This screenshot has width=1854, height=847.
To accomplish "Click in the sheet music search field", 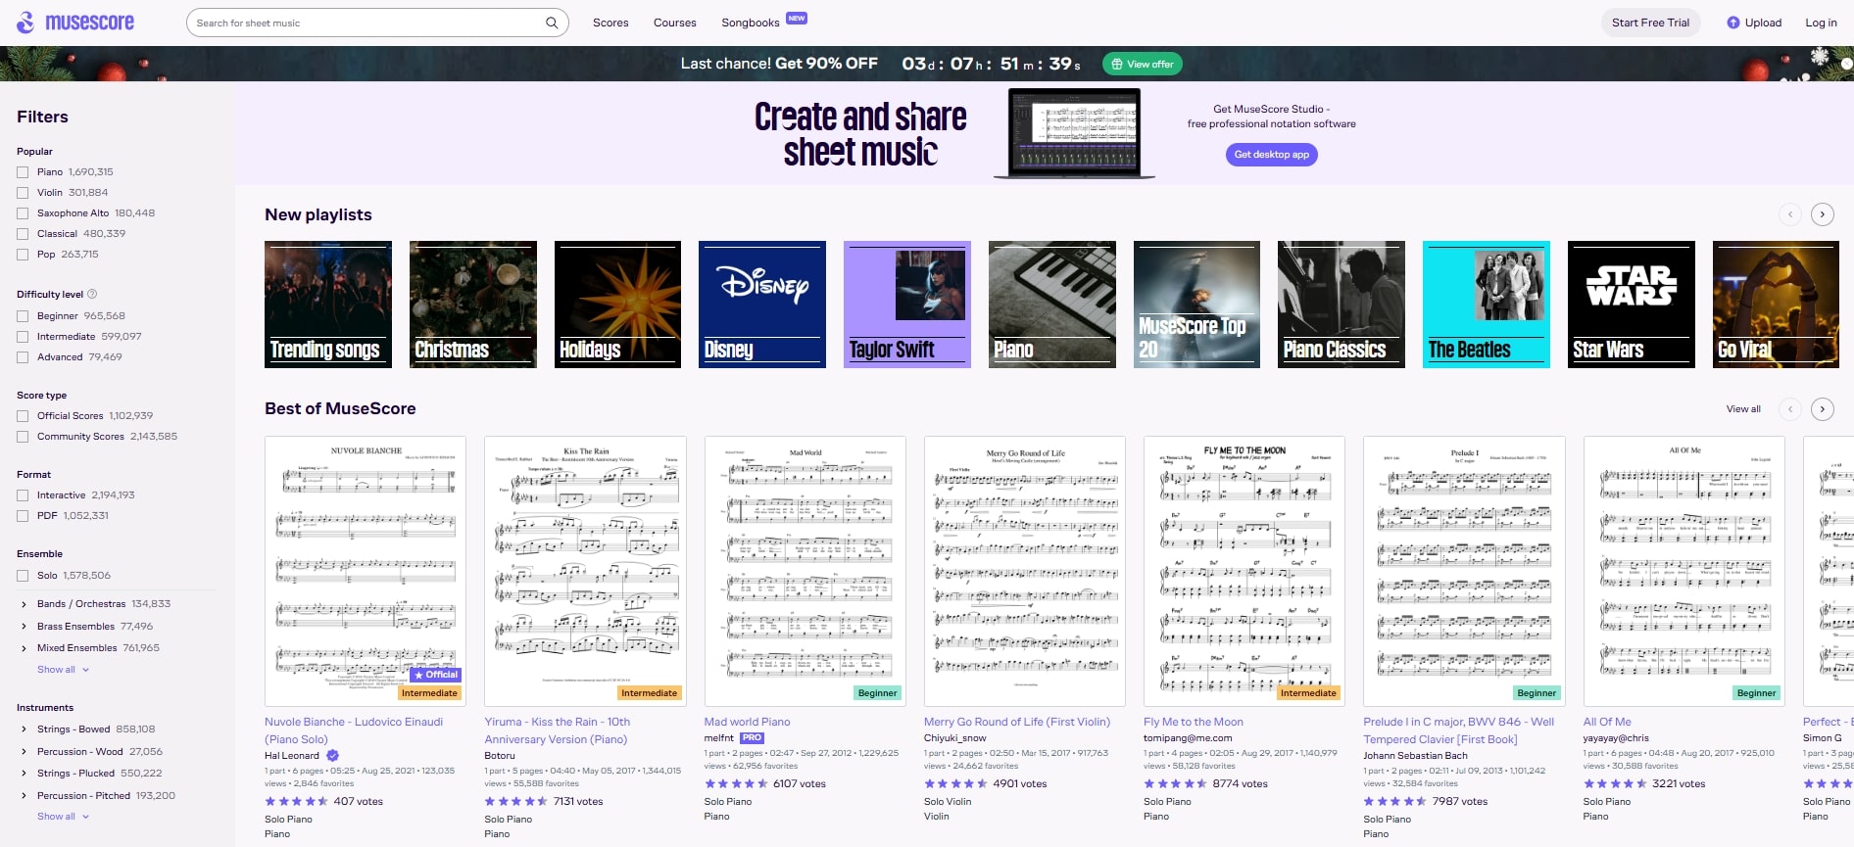I will coord(367,23).
